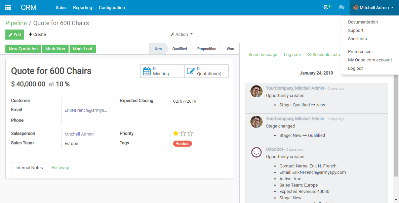Click the red Product tag
Viewport: 399px width, 203px height.
[183, 144]
